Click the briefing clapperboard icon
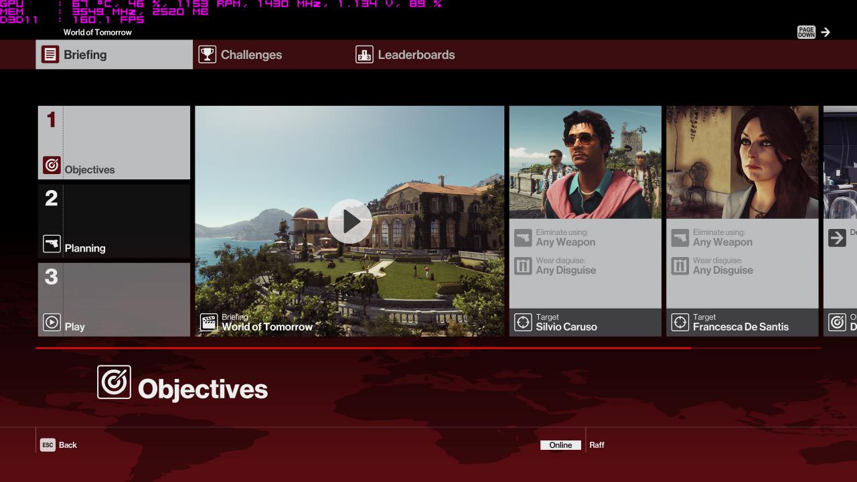The height and width of the screenshot is (482, 857). pos(209,323)
